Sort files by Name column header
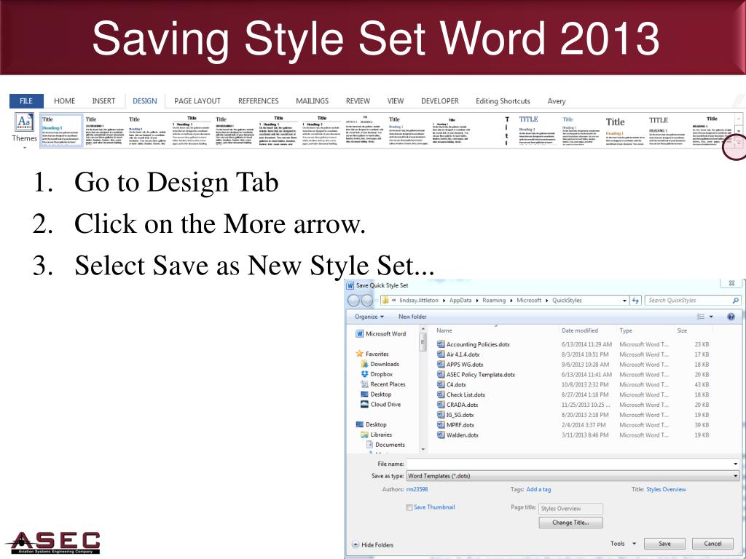746x559 pixels. pos(444,330)
